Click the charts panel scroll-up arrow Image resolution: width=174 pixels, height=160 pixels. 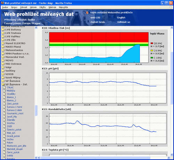[172, 28]
